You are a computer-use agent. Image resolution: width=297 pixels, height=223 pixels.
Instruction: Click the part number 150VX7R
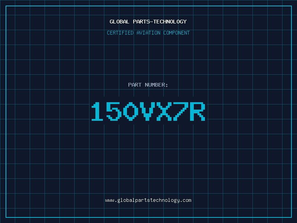(x=148, y=111)
